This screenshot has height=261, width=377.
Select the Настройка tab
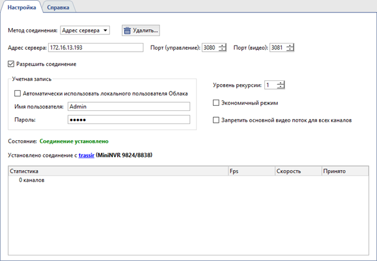(x=21, y=7)
